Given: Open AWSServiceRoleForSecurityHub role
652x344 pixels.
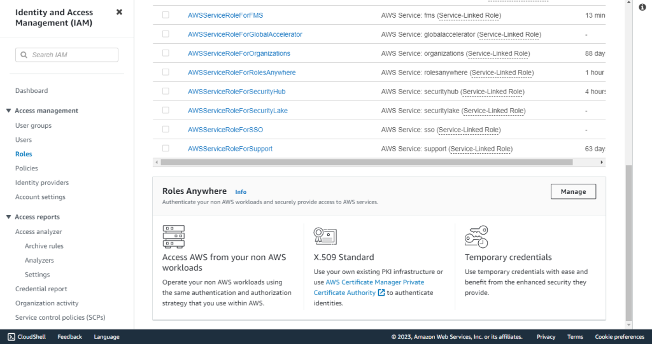Looking at the screenshot, I should [237, 92].
